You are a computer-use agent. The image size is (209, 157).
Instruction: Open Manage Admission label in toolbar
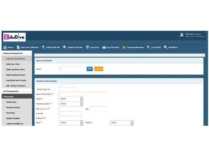(x=135, y=47)
